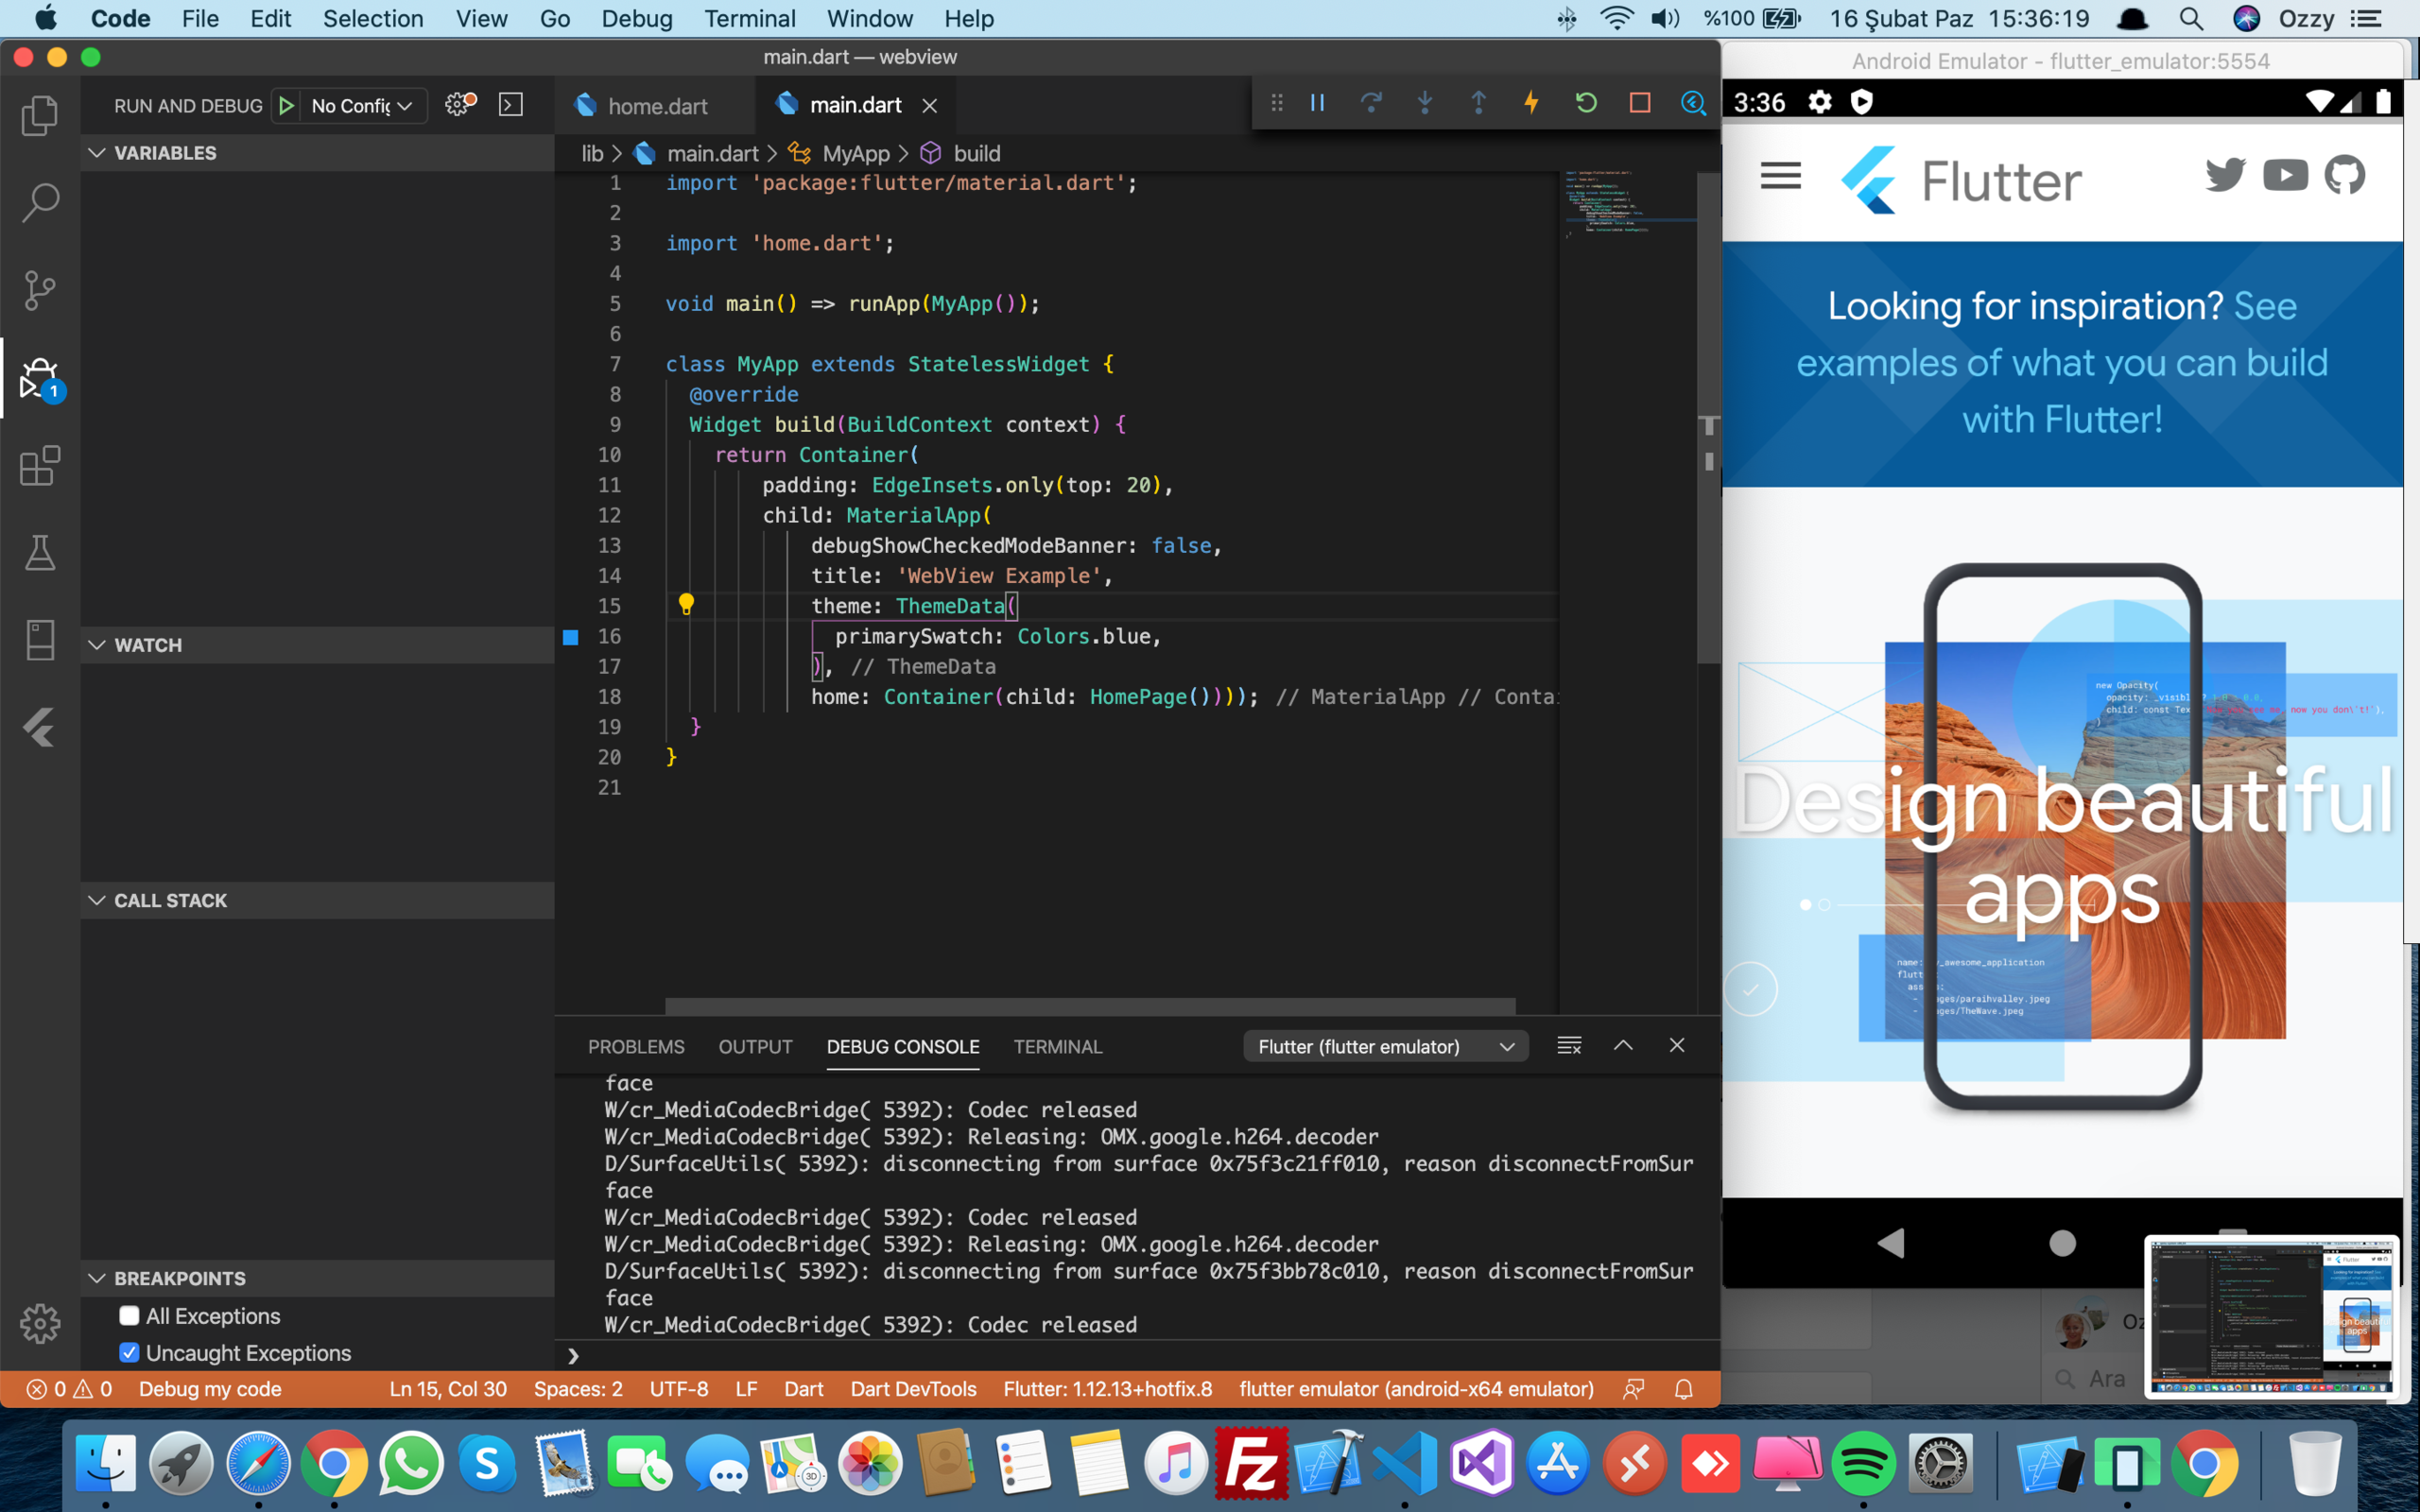2420x1512 pixels.
Task: Open the Explorer view in activity bar
Action: click(40, 115)
